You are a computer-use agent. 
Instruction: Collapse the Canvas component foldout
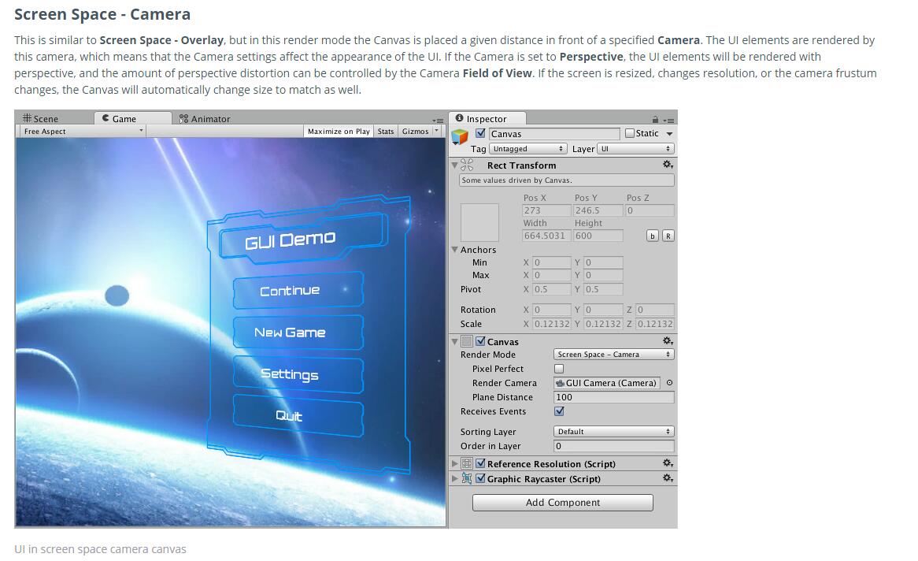[x=454, y=342]
